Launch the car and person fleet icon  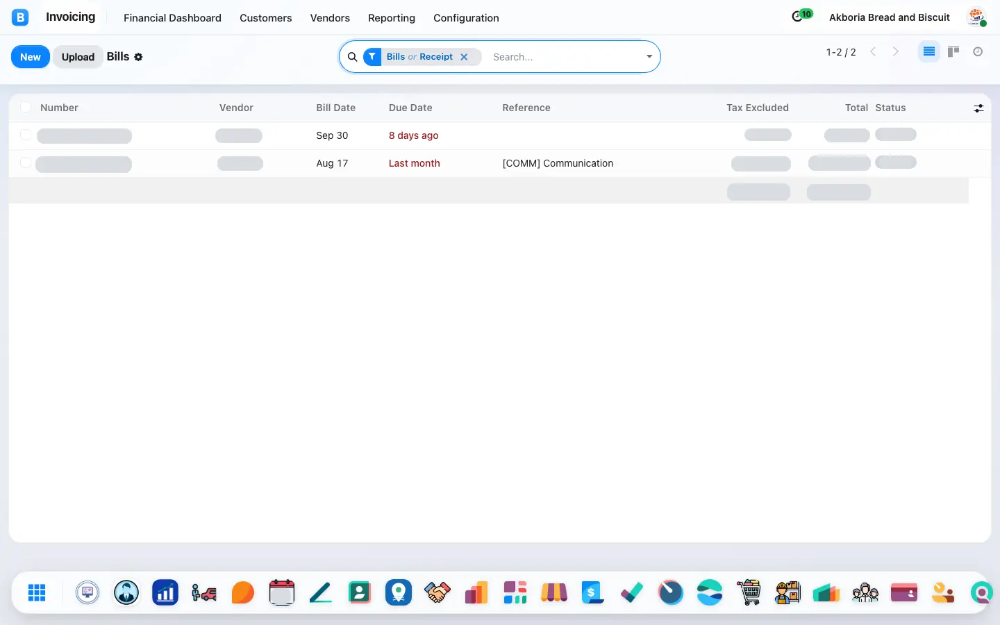point(204,592)
